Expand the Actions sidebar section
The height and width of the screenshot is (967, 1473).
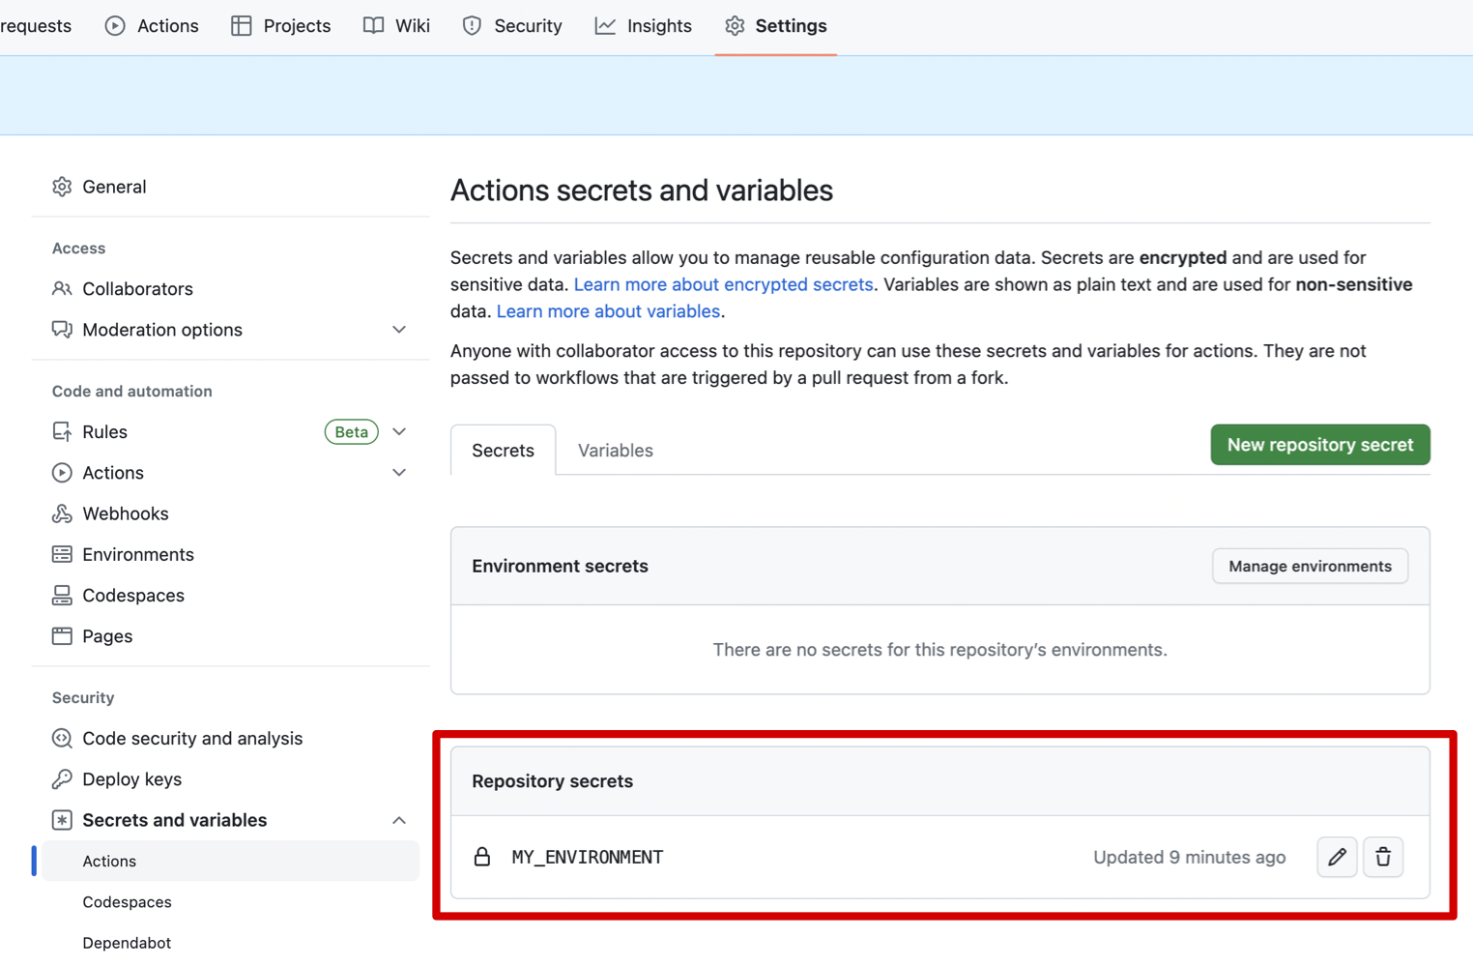point(399,473)
